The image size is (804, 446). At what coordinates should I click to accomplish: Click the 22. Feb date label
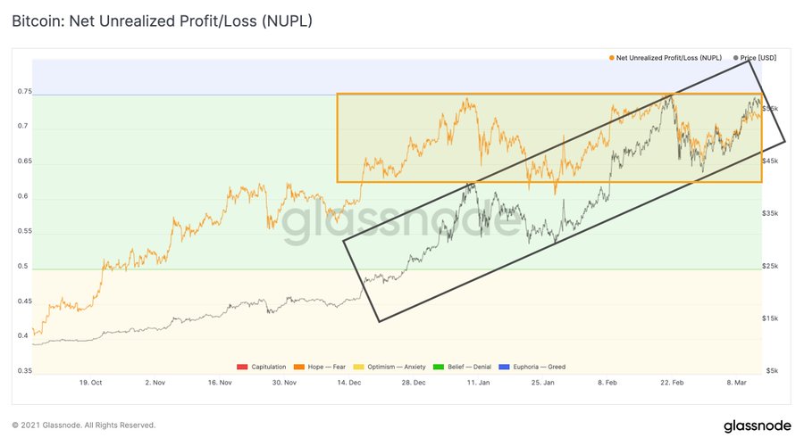(672, 383)
